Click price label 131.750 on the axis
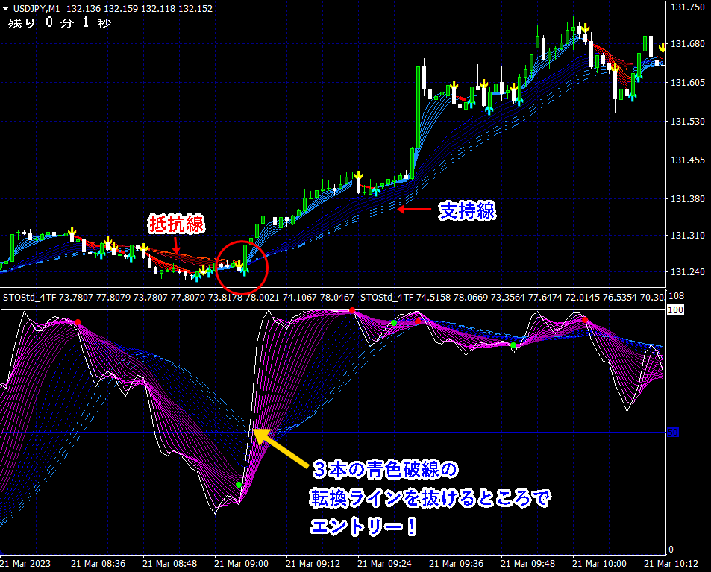Screen dimensions: 711x572 tap(687, 7)
